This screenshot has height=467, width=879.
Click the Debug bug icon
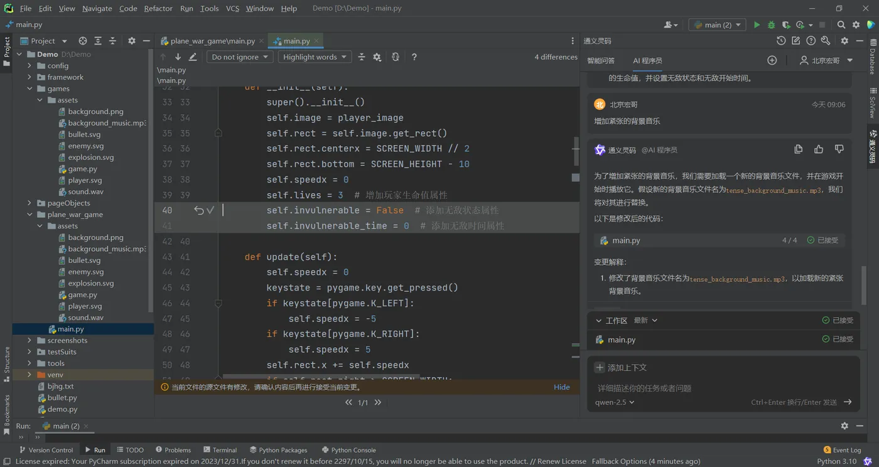771,25
